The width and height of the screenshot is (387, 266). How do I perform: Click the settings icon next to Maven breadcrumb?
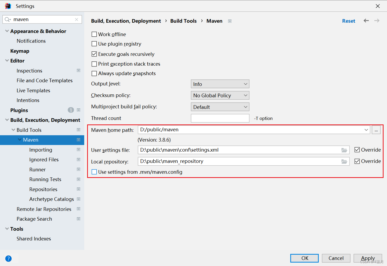[229, 21]
